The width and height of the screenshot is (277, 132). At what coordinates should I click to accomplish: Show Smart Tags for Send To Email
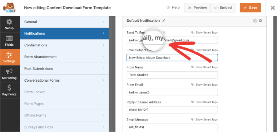click(x=207, y=32)
